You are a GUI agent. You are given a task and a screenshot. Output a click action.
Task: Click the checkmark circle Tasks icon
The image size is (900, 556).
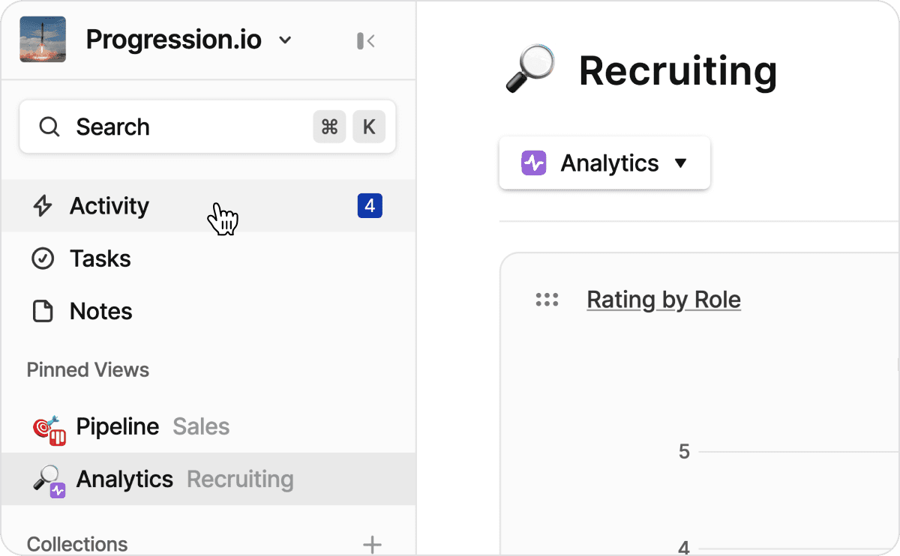[x=43, y=259]
